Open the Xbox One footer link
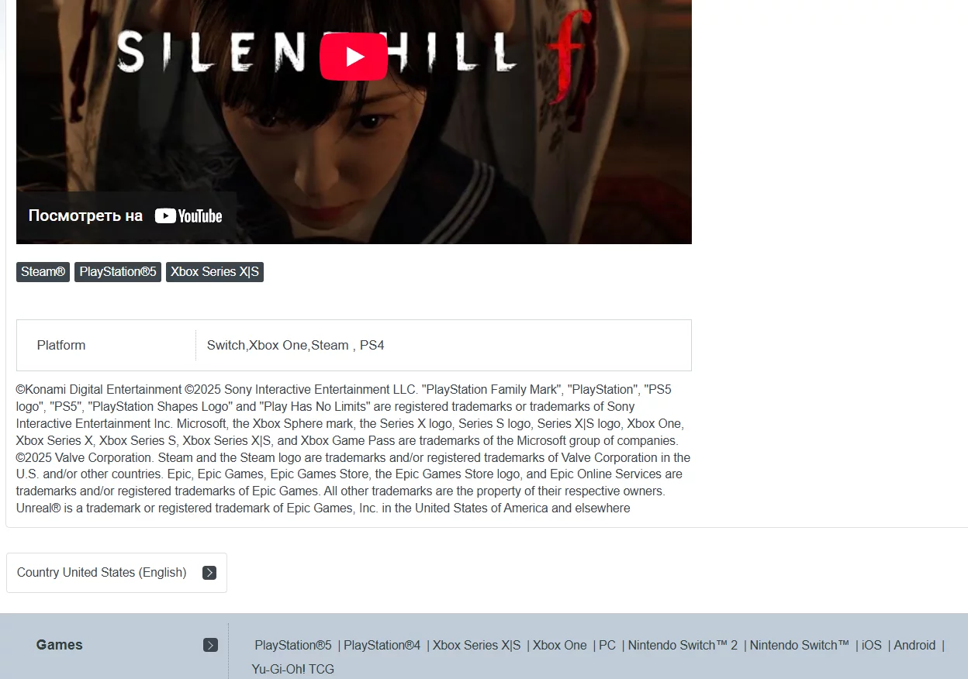The height and width of the screenshot is (679, 968). click(x=560, y=645)
